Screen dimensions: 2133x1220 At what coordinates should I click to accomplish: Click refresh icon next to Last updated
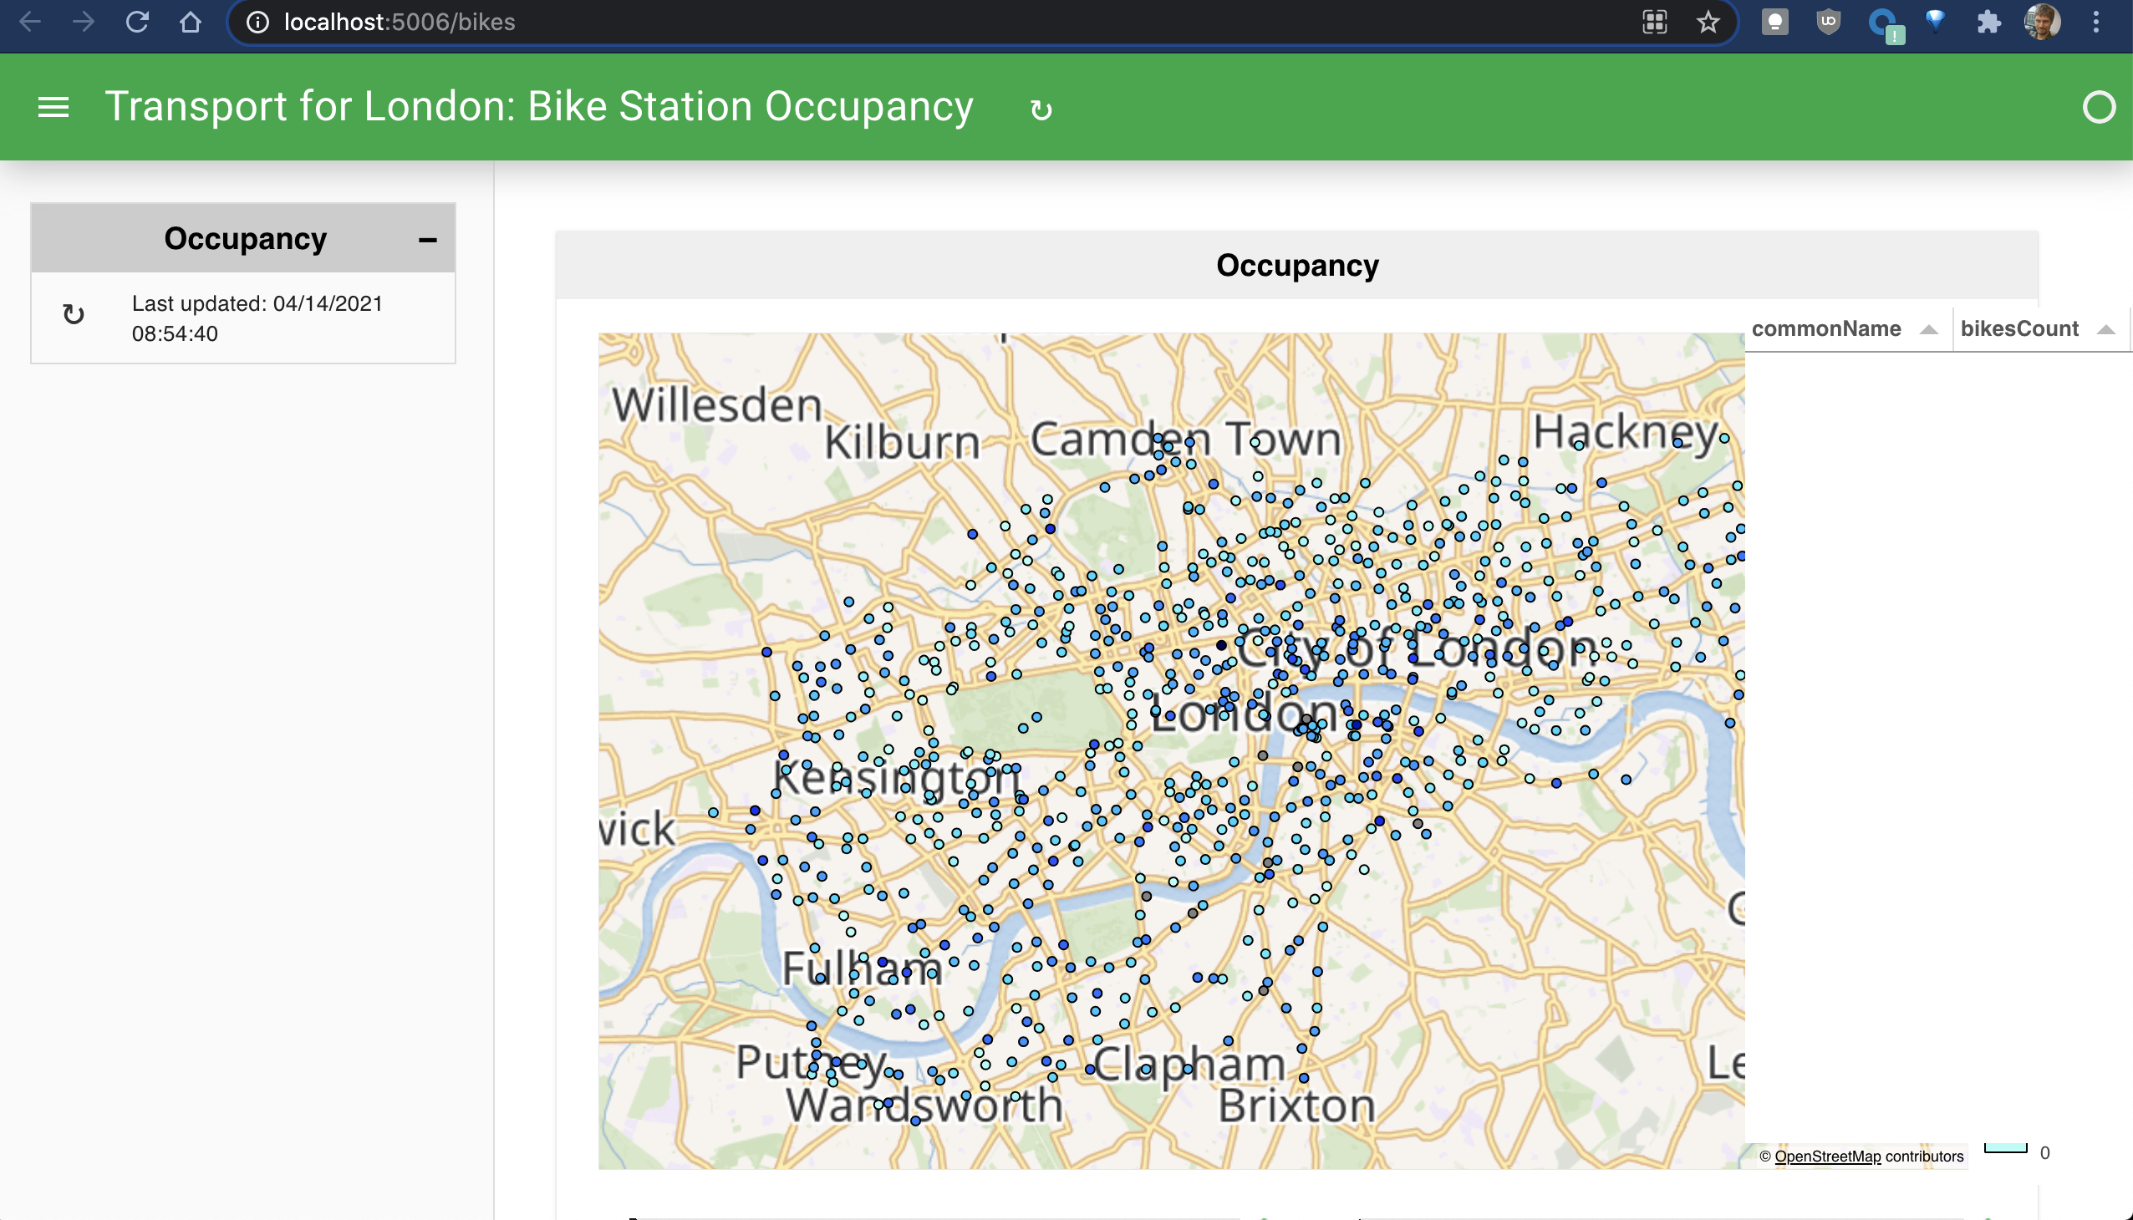[74, 315]
